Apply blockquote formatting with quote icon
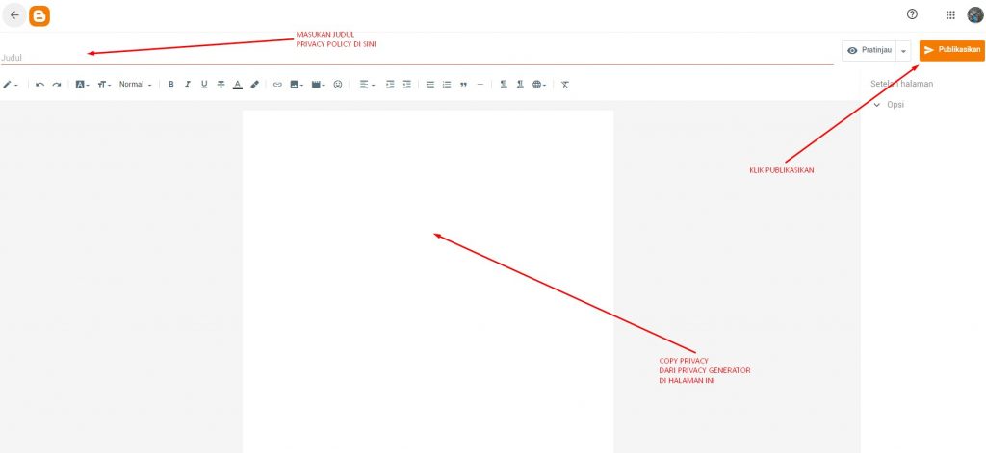Image resolution: width=986 pixels, height=453 pixels. click(x=463, y=85)
